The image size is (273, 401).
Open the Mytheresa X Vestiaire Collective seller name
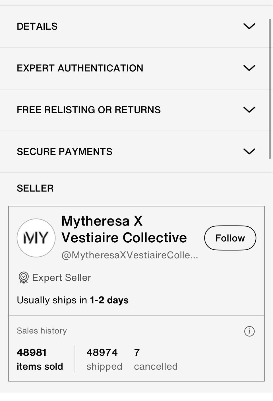pos(124,229)
